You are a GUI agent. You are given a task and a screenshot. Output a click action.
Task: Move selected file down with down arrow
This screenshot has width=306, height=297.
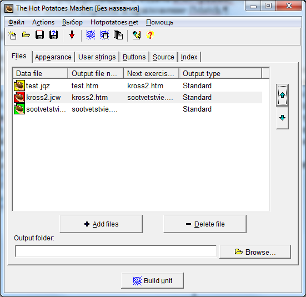282,118
